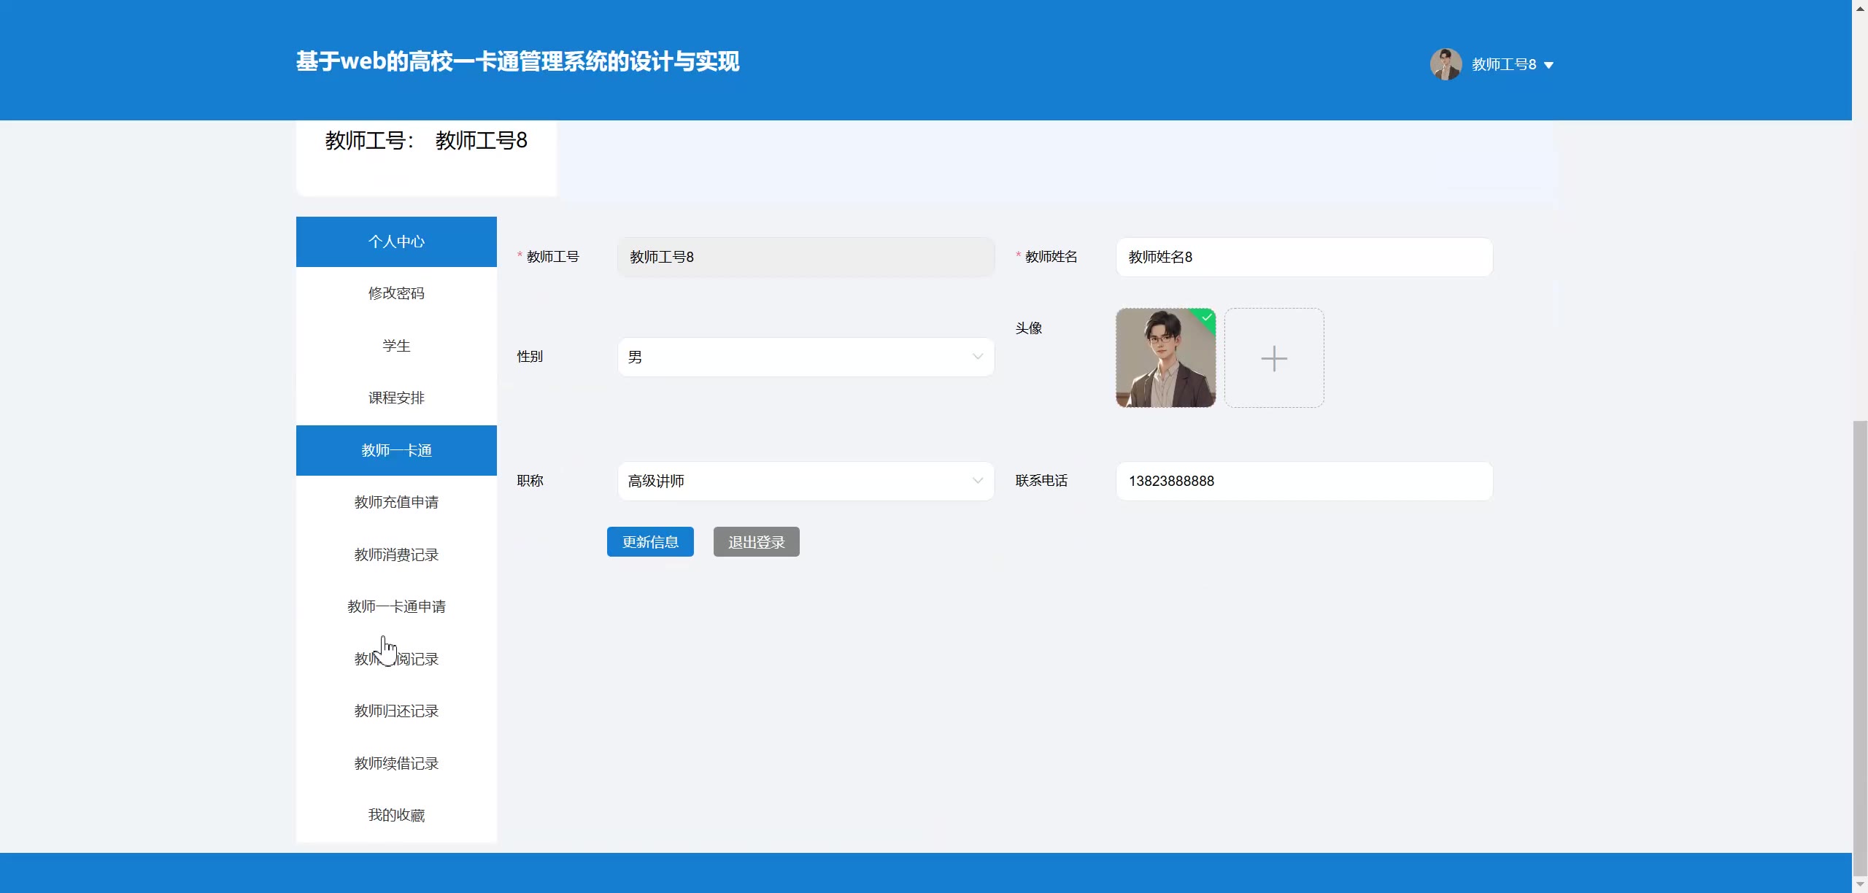Open the 个人中心 menu item
Screen dimensions: 1868x893
396,241
